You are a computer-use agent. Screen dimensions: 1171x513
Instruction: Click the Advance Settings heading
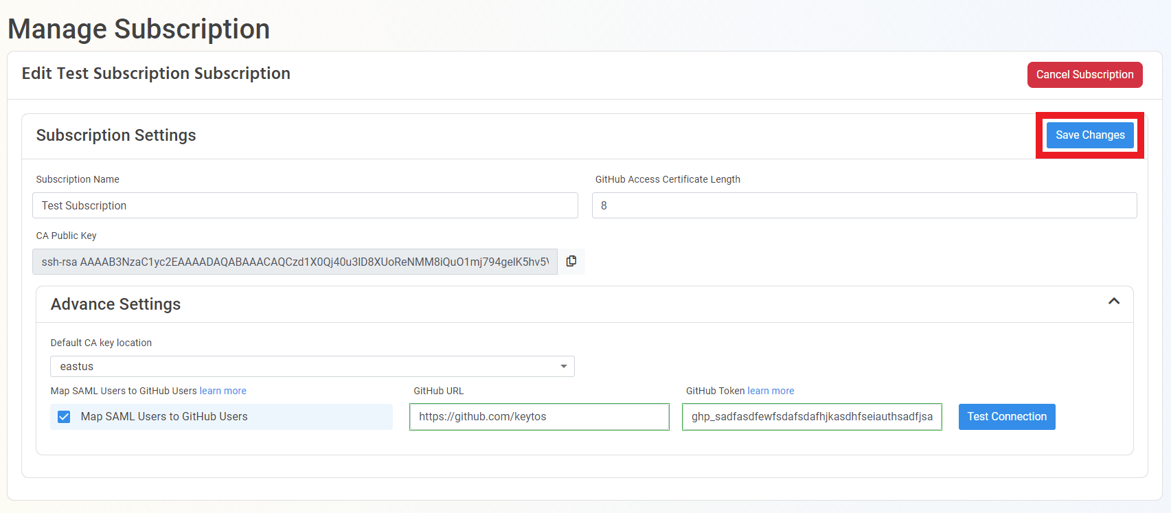[115, 304]
